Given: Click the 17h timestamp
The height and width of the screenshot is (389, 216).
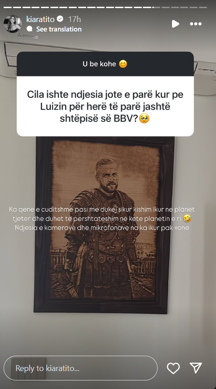Looking at the screenshot, I should pyautogui.click(x=75, y=19).
